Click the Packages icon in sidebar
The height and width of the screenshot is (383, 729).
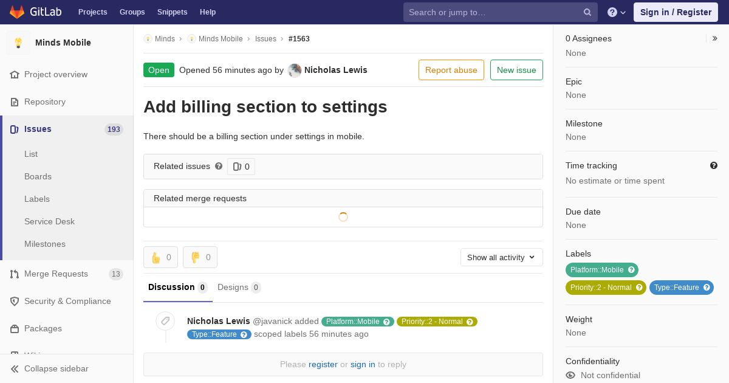click(15, 329)
